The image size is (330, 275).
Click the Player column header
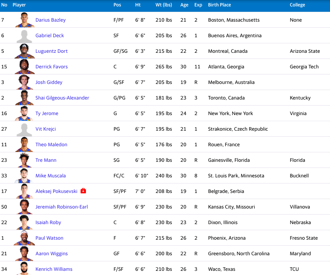(x=19, y=5)
